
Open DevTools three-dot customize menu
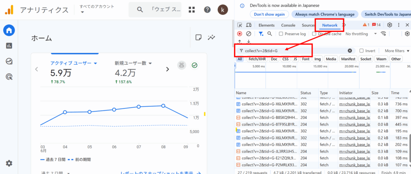[399, 25]
